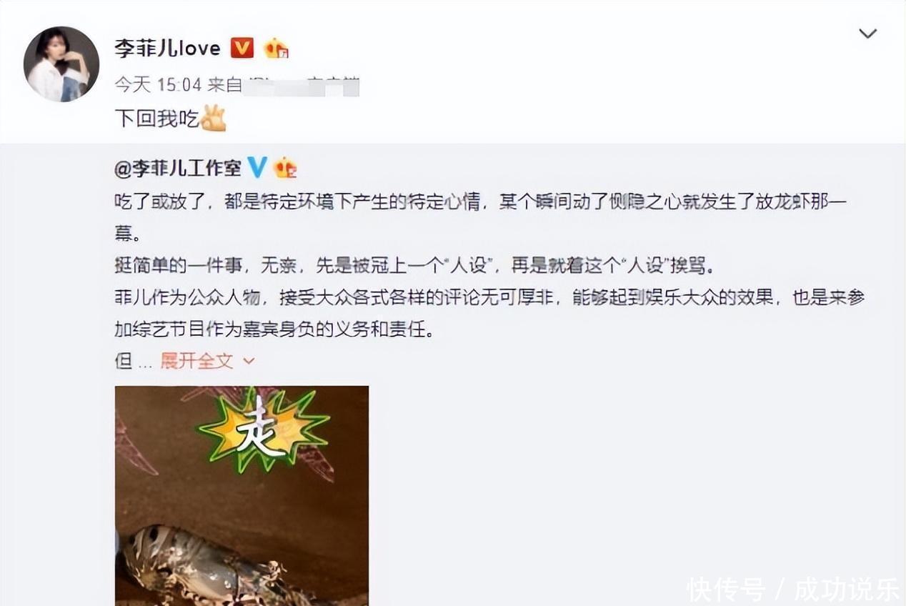Open the 李菲儿love username link
The image size is (906, 606).
tap(168, 48)
